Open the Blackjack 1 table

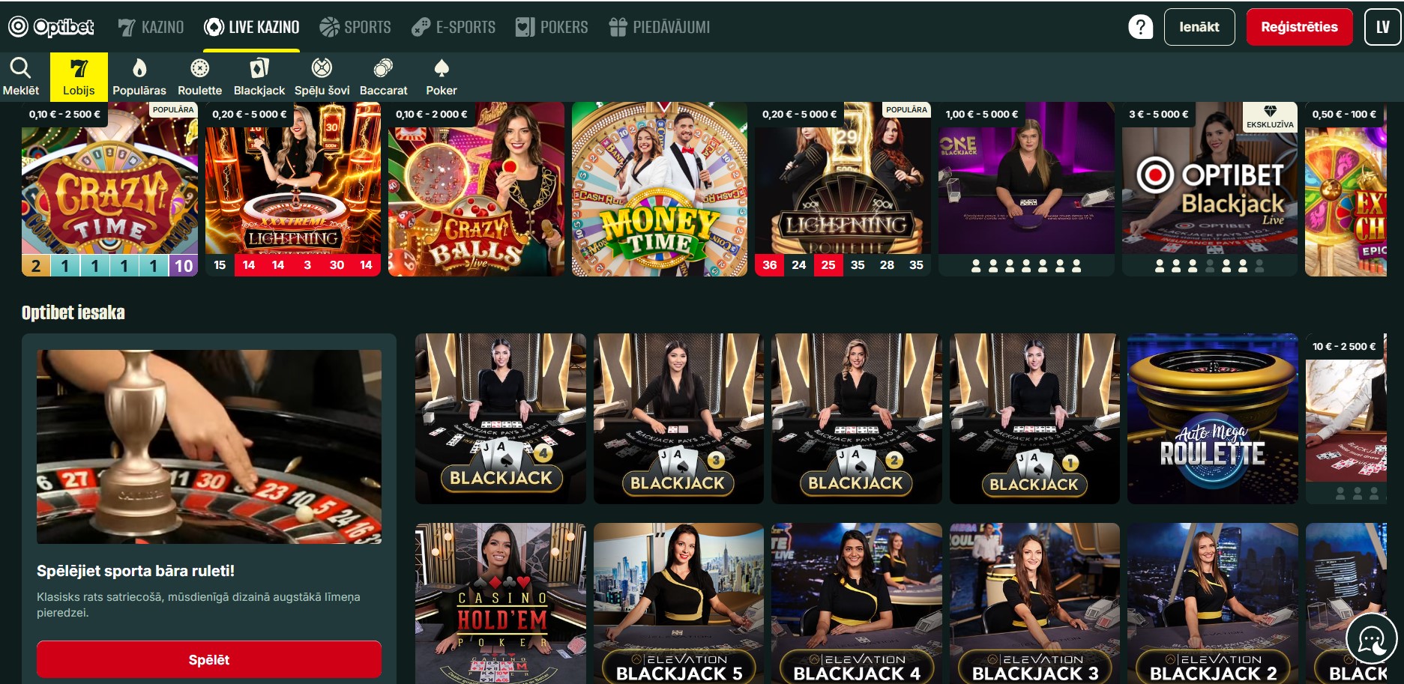pyautogui.click(x=1034, y=418)
